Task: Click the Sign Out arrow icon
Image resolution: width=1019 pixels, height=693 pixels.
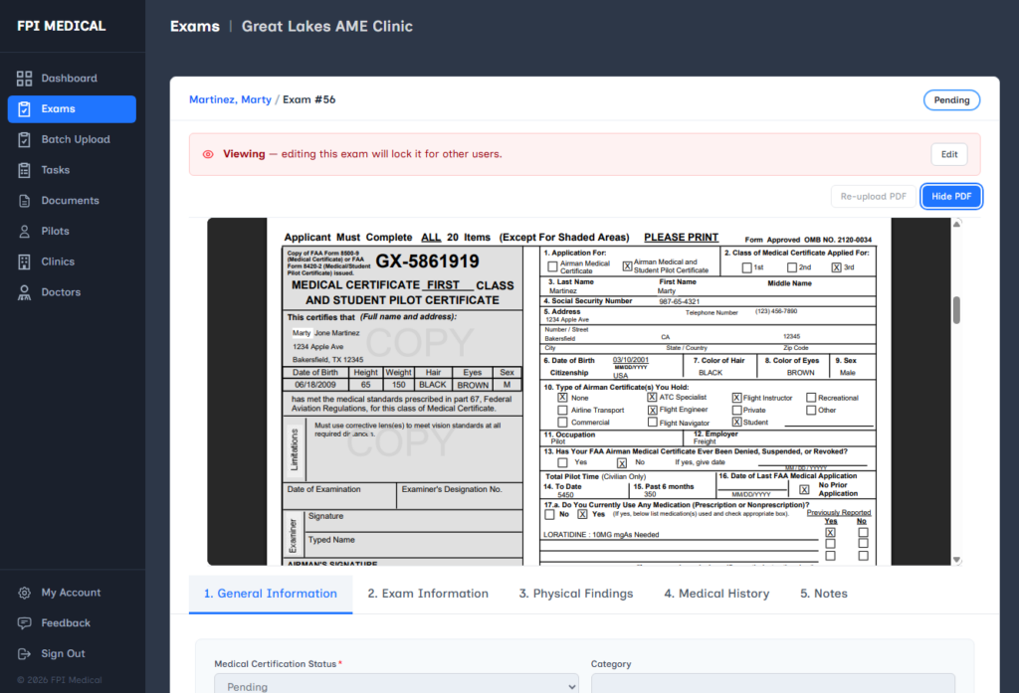Action: (24, 653)
